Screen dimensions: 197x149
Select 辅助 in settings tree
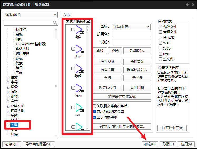14,115
